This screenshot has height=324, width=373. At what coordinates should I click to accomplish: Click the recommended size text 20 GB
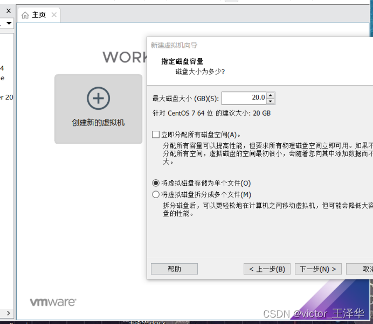tap(261, 114)
